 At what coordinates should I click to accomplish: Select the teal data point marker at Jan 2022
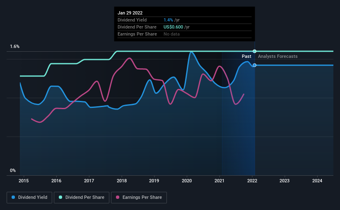click(x=255, y=51)
